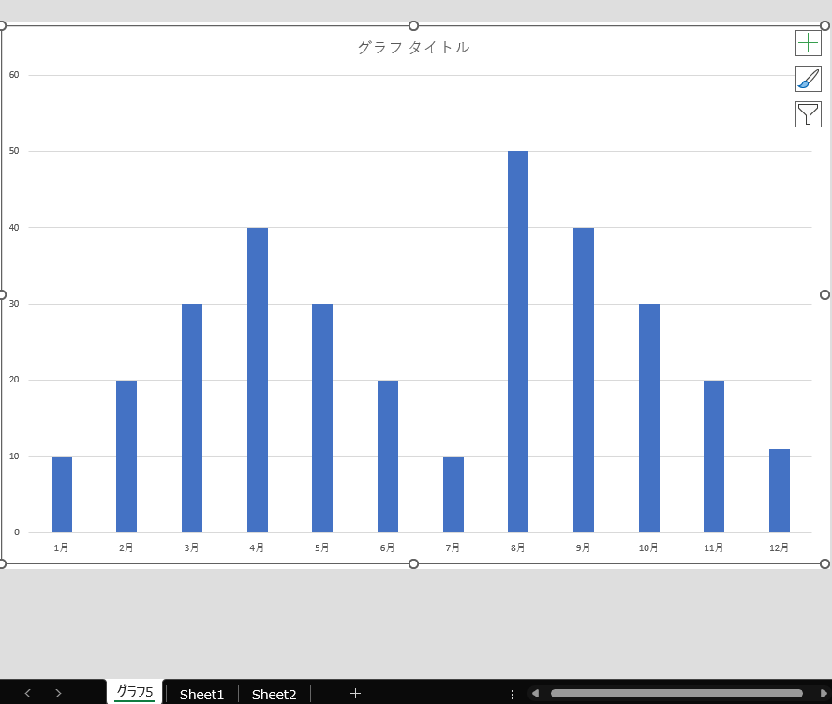This screenshot has height=704, width=832.
Task: Click the 4月 axis label
Action: point(257,547)
